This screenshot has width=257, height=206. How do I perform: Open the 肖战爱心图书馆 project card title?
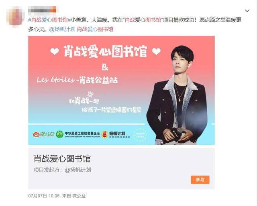62,158
